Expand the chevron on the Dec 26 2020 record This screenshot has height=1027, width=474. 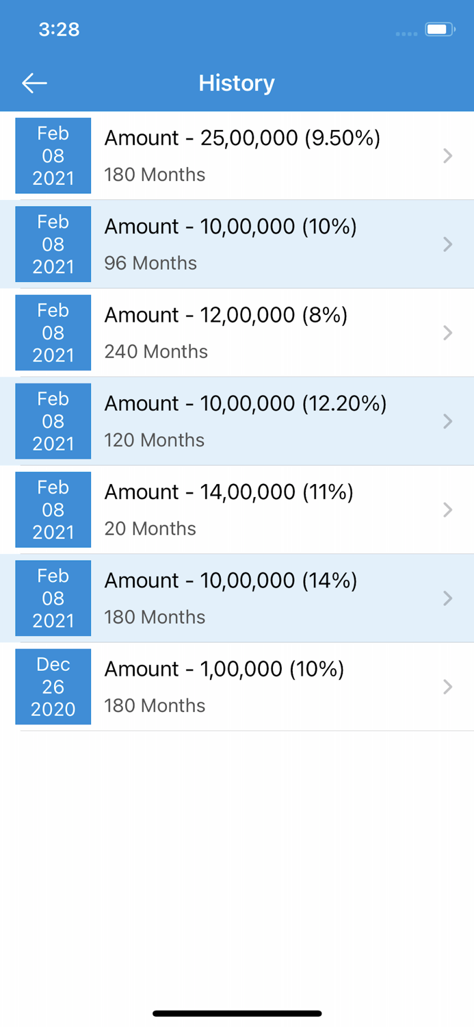click(x=448, y=687)
